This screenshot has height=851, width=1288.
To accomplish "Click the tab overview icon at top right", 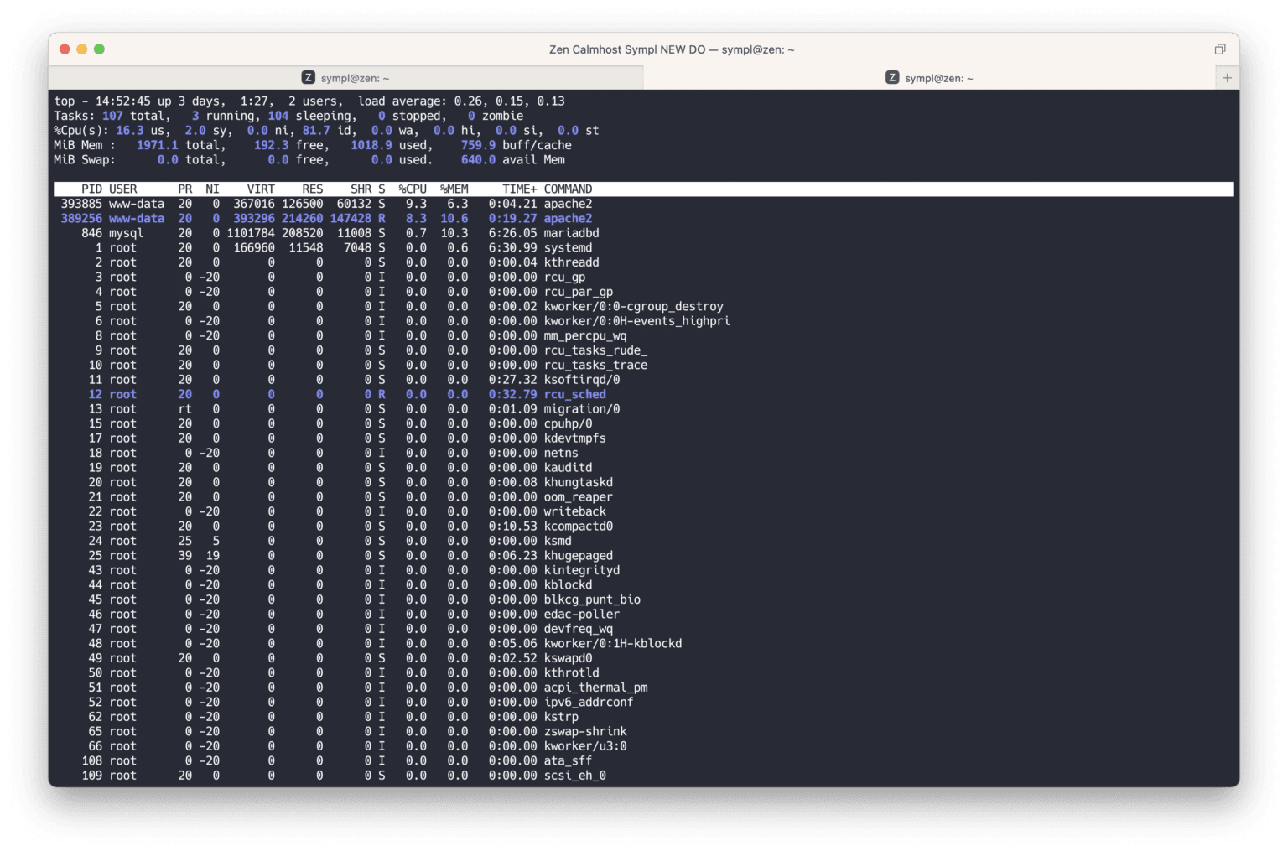I will click(x=1220, y=49).
